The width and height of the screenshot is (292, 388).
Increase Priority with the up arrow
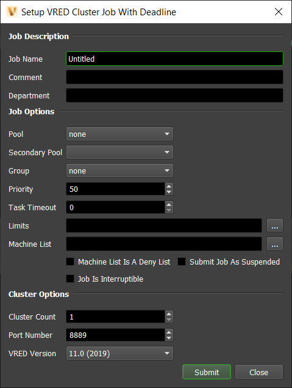pyautogui.click(x=169, y=186)
